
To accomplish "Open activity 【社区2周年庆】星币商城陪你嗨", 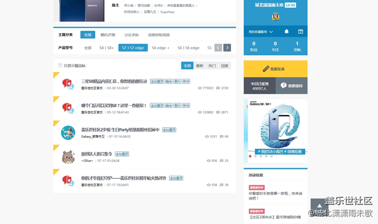I will click(275, 217).
